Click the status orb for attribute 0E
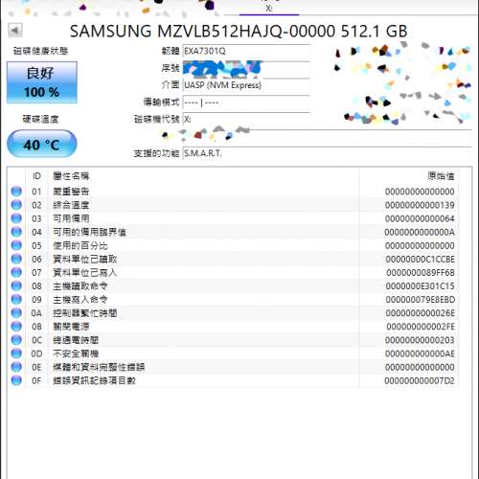 coord(16,367)
